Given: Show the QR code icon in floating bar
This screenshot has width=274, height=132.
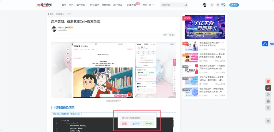Looking at the screenshot, I should [x=268, y=108].
